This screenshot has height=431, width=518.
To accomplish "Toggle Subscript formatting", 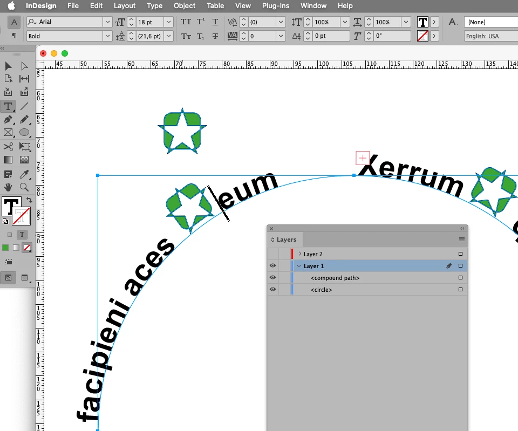I will 201,36.
